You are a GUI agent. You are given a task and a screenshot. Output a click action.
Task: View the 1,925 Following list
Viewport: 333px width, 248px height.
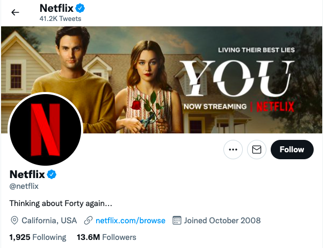tap(38, 237)
